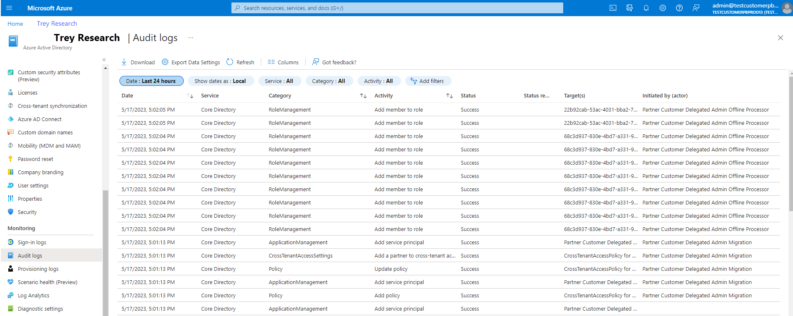Open portal Settings gear icon

pyautogui.click(x=663, y=8)
